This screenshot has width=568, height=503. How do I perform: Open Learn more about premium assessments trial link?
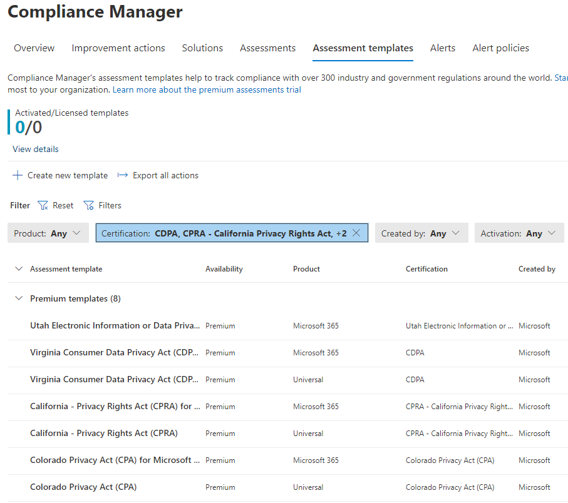click(207, 89)
